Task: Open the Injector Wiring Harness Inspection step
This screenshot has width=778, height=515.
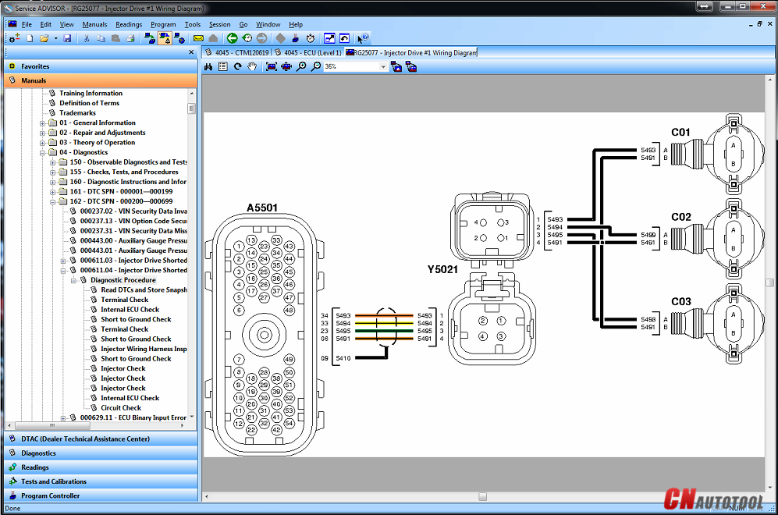Action: coord(144,350)
